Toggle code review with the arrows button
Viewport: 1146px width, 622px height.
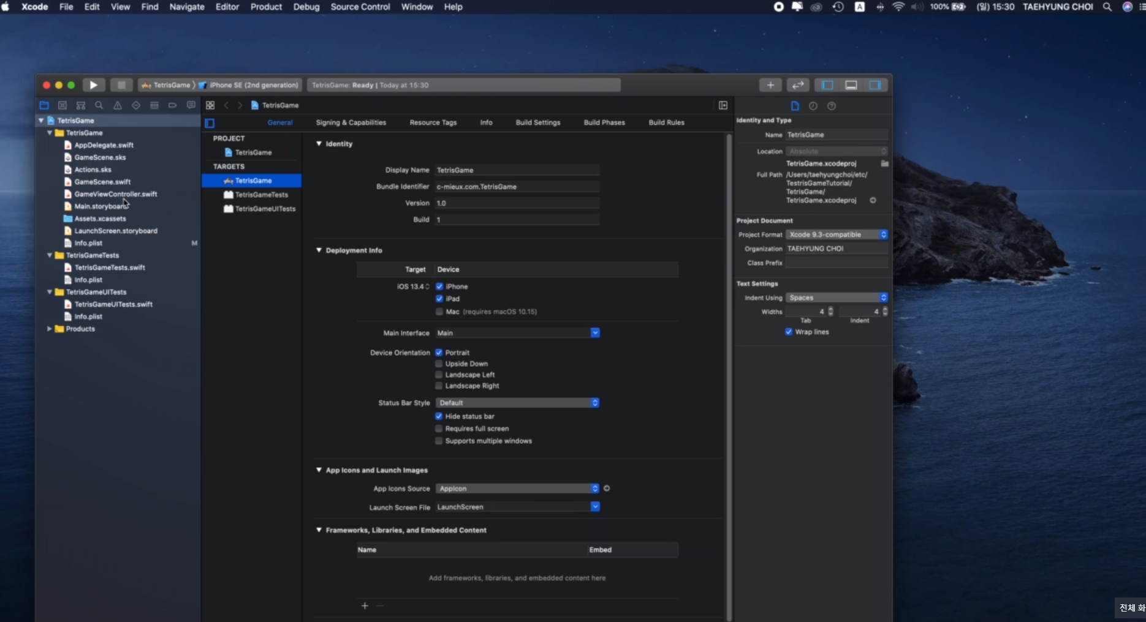pos(798,85)
